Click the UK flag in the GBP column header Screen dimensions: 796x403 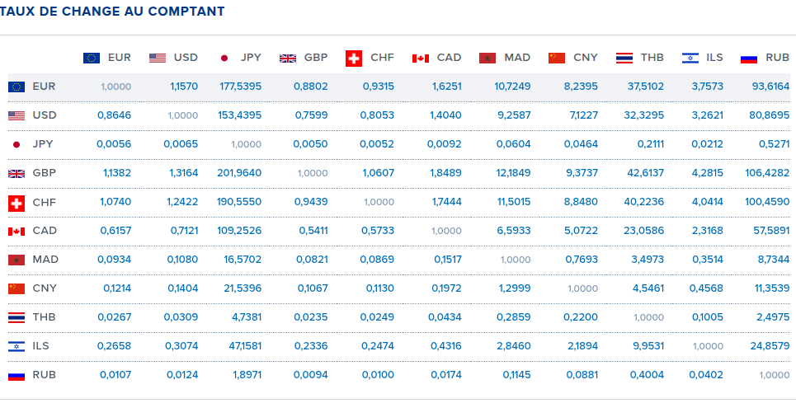click(x=288, y=58)
